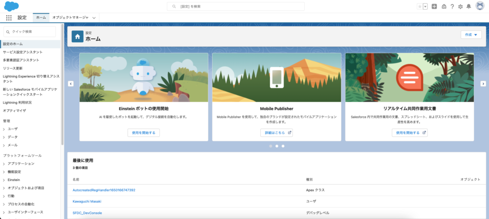The image size is (489, 219).
Task: Click the favorites star icon
Action: coord(420,7)
